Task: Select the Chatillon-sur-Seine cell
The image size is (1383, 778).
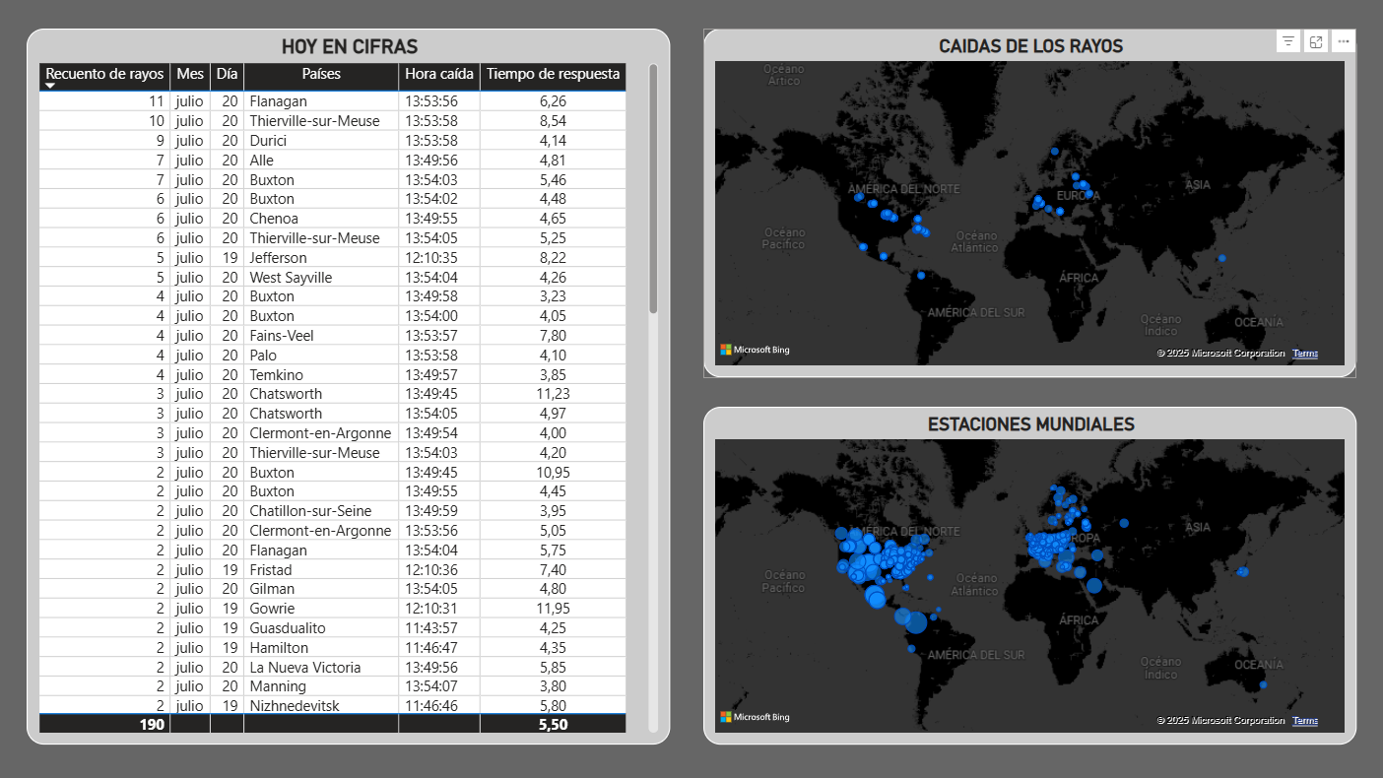Action: tap(321, 511)
